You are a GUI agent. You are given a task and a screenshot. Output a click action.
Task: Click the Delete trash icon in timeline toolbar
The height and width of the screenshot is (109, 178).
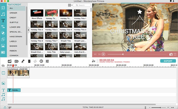(x=29, y=61)
